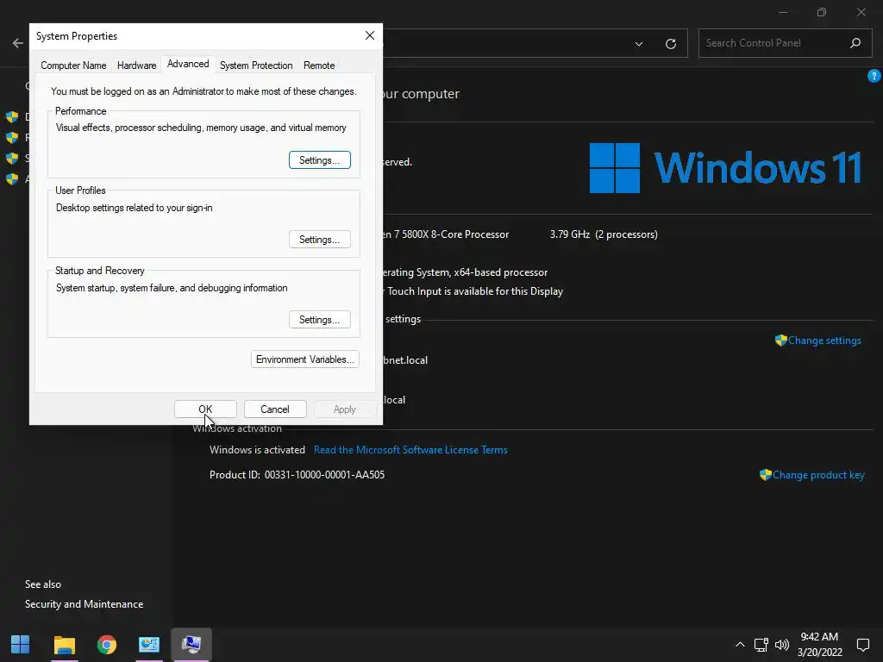The image size is (883, 662).
Task: Refresh the Control Panel view
Action: coord(670,44)
